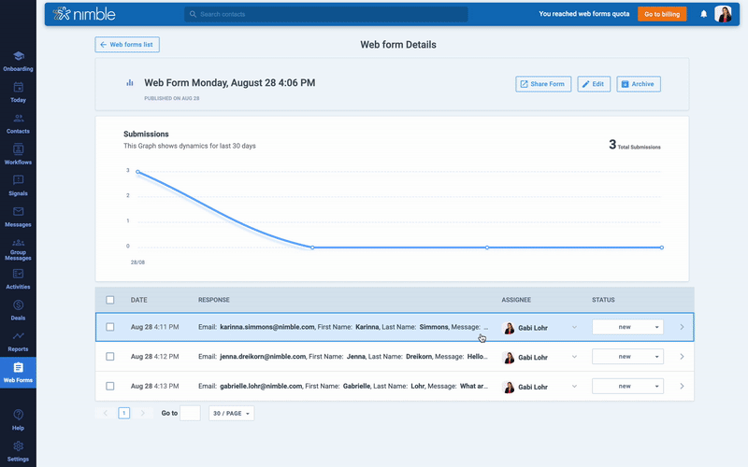The width and height of the screenshot is (748, 467).
Task: Click the notifications bell icon
Action: (x=703, y=14)
